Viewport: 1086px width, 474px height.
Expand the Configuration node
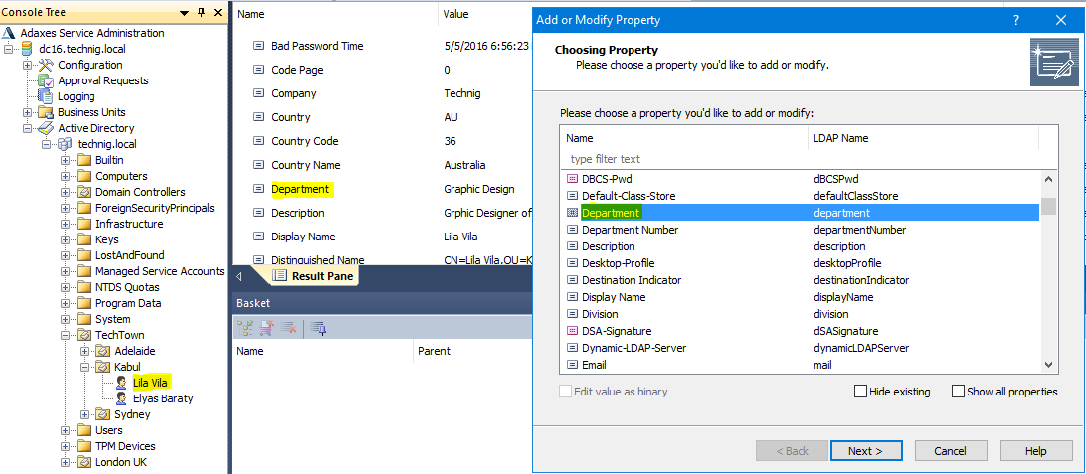[28, 65]
